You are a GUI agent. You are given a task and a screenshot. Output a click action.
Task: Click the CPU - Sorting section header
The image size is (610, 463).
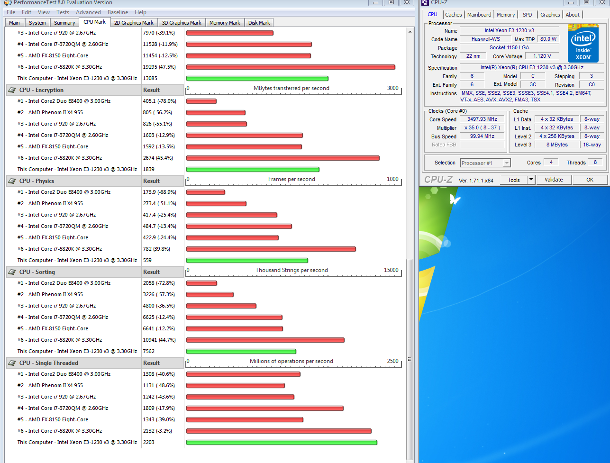pos(73,272)
